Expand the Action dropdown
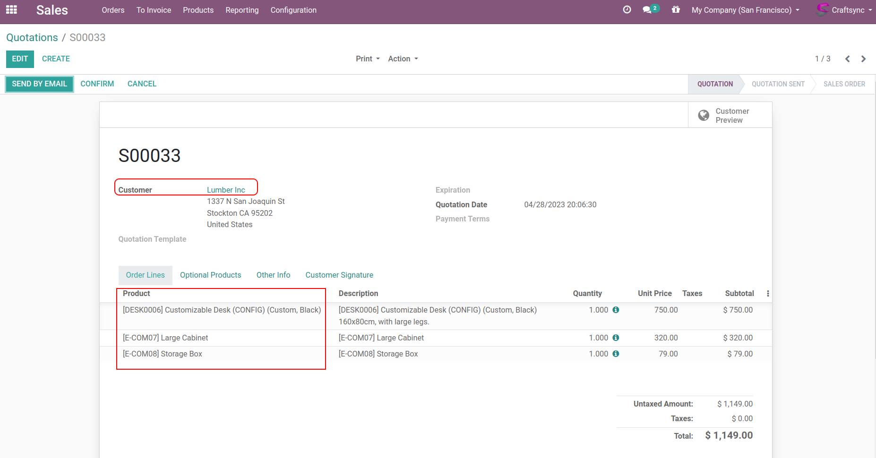Image resolution: width=876 pixels, height=458 pixels. (403, 59)
